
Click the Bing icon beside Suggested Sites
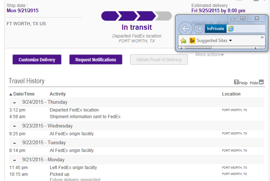pyautogui.click(x=192, y=41)
